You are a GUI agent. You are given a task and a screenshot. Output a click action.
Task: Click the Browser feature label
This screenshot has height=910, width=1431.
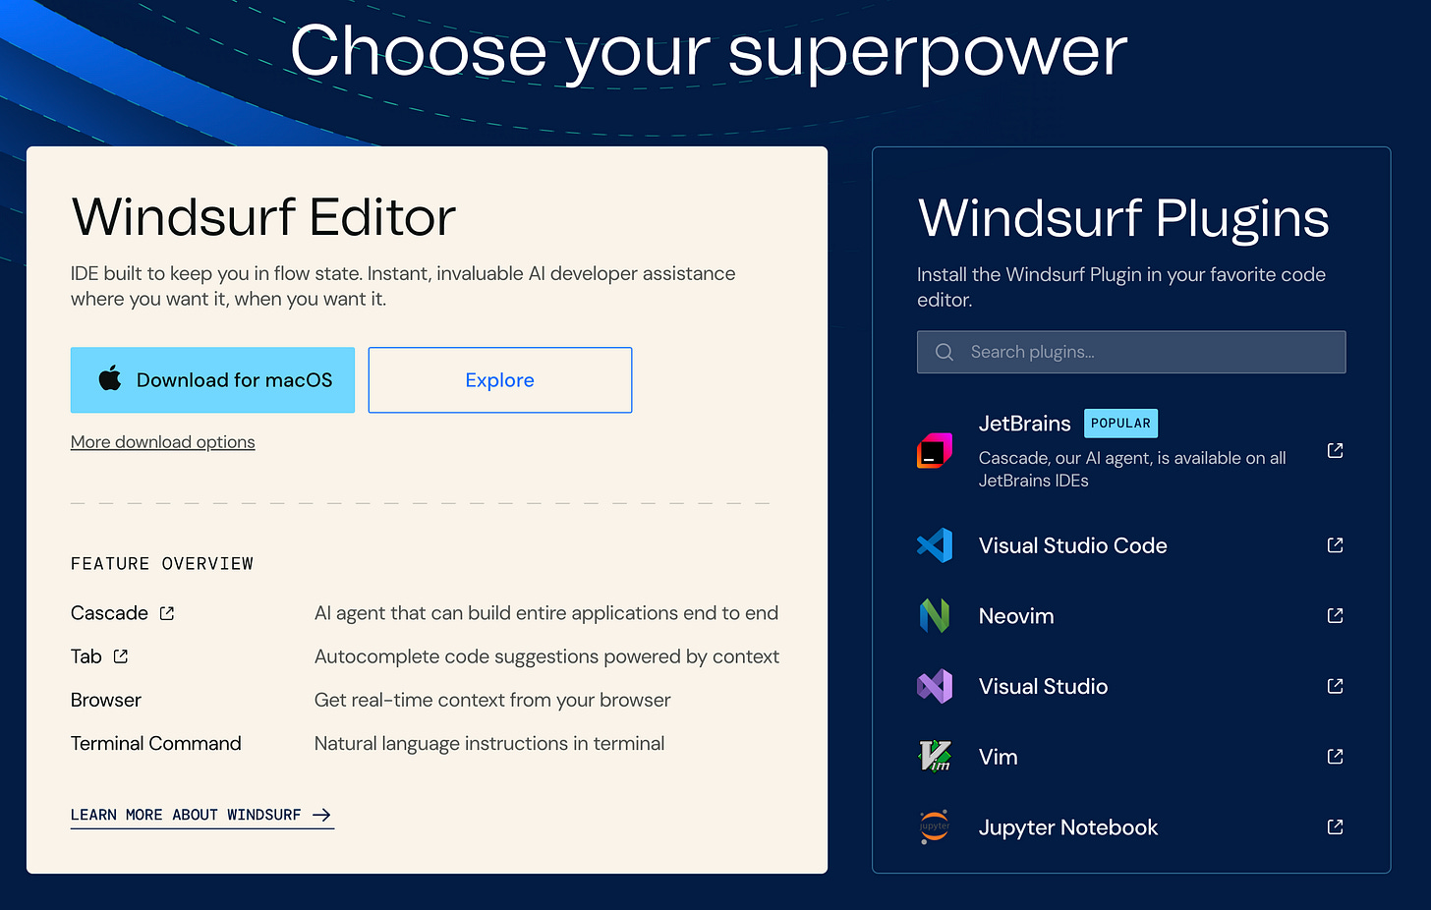pyautogui.click(x=106, y=700)
